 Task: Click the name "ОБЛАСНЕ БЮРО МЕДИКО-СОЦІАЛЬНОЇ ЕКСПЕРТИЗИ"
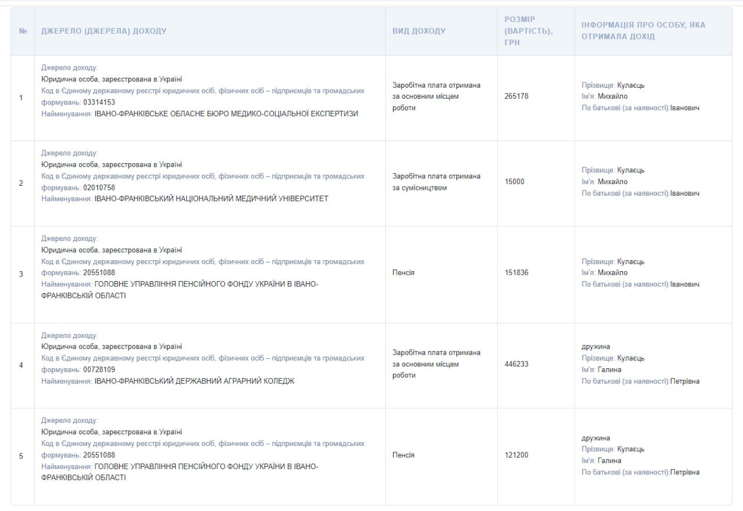[226, 114]
